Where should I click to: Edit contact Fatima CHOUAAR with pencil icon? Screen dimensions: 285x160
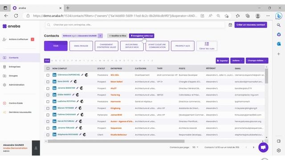pos(78,115)
